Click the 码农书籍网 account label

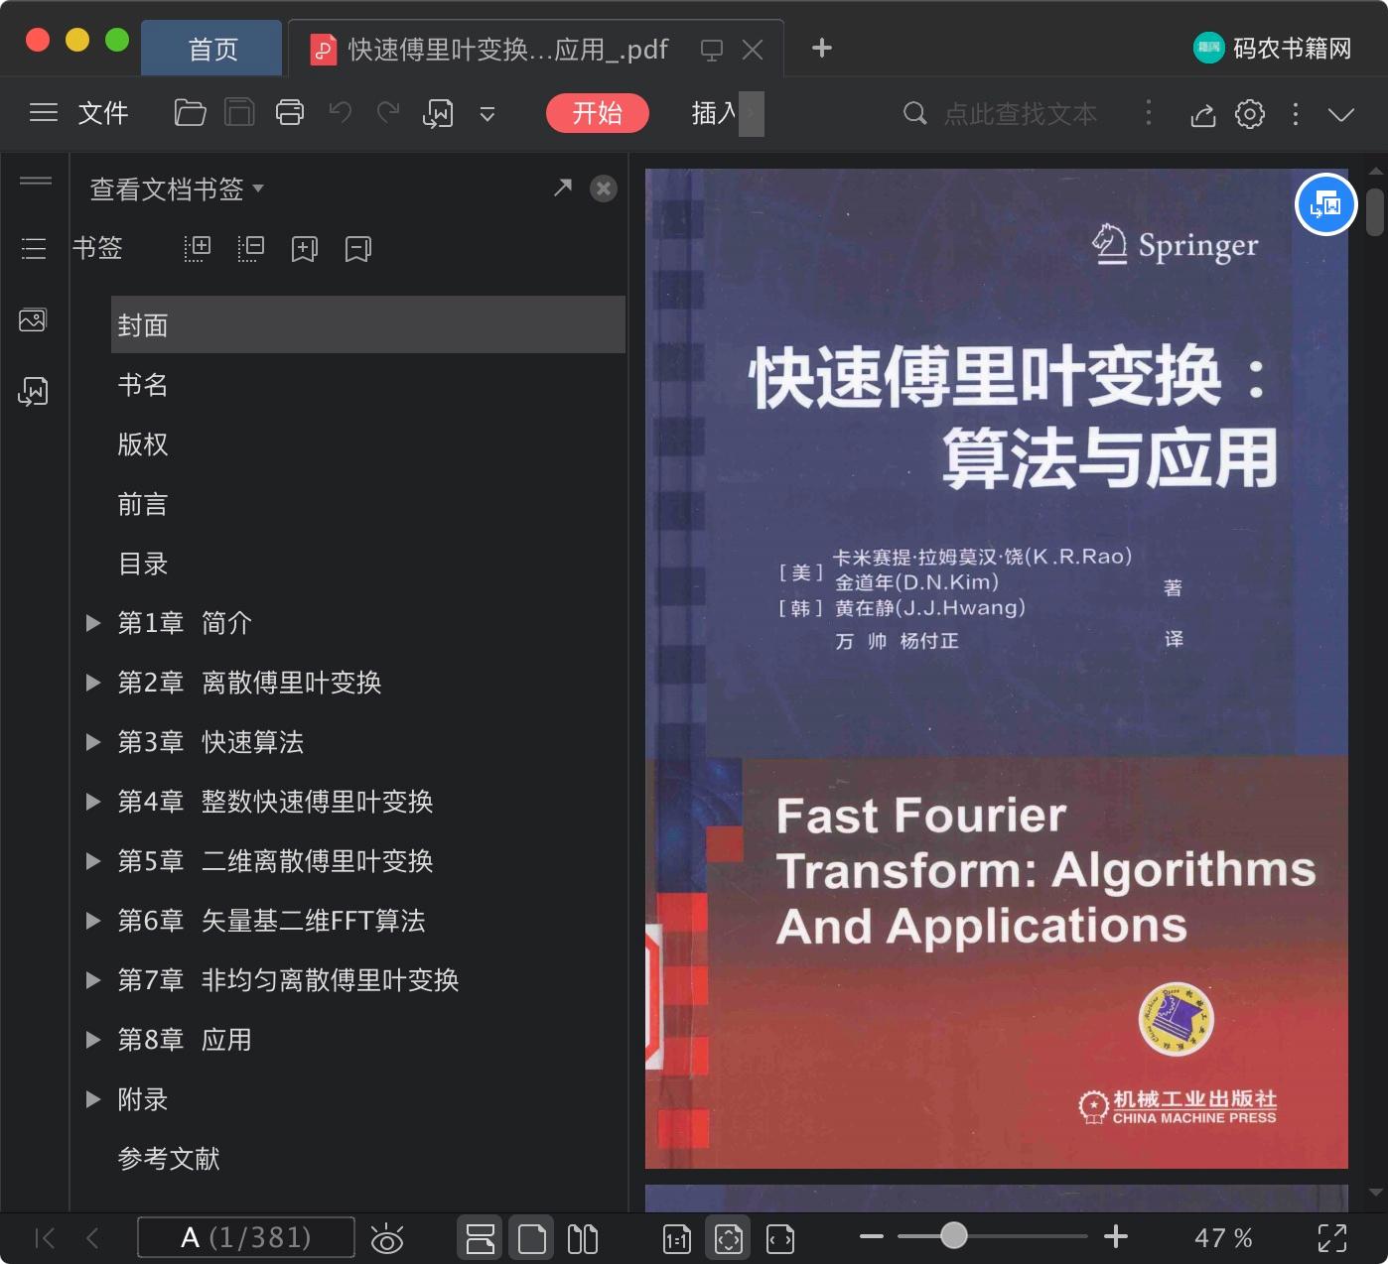click(x=1293, y=48)
